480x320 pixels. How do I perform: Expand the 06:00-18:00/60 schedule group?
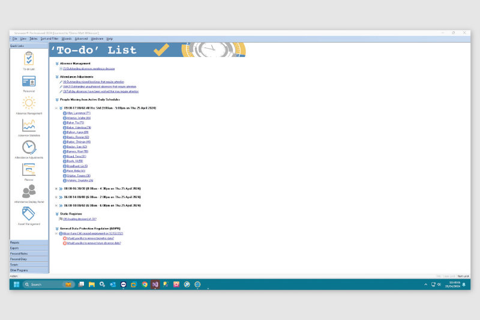56,205
